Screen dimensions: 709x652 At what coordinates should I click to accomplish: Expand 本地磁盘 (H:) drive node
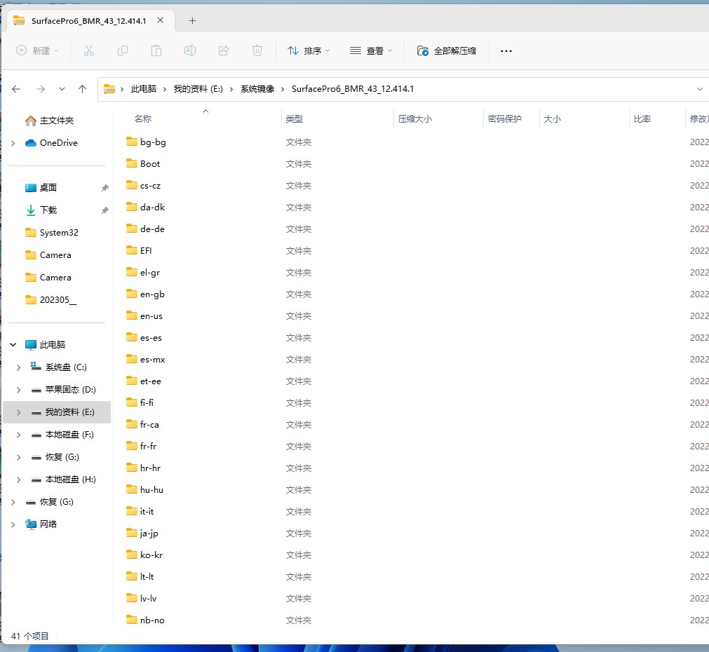pyautogui.click(x=18, y=480)
